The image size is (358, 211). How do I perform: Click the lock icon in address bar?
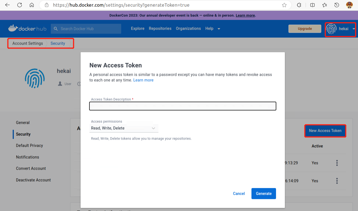click(47, 5)
